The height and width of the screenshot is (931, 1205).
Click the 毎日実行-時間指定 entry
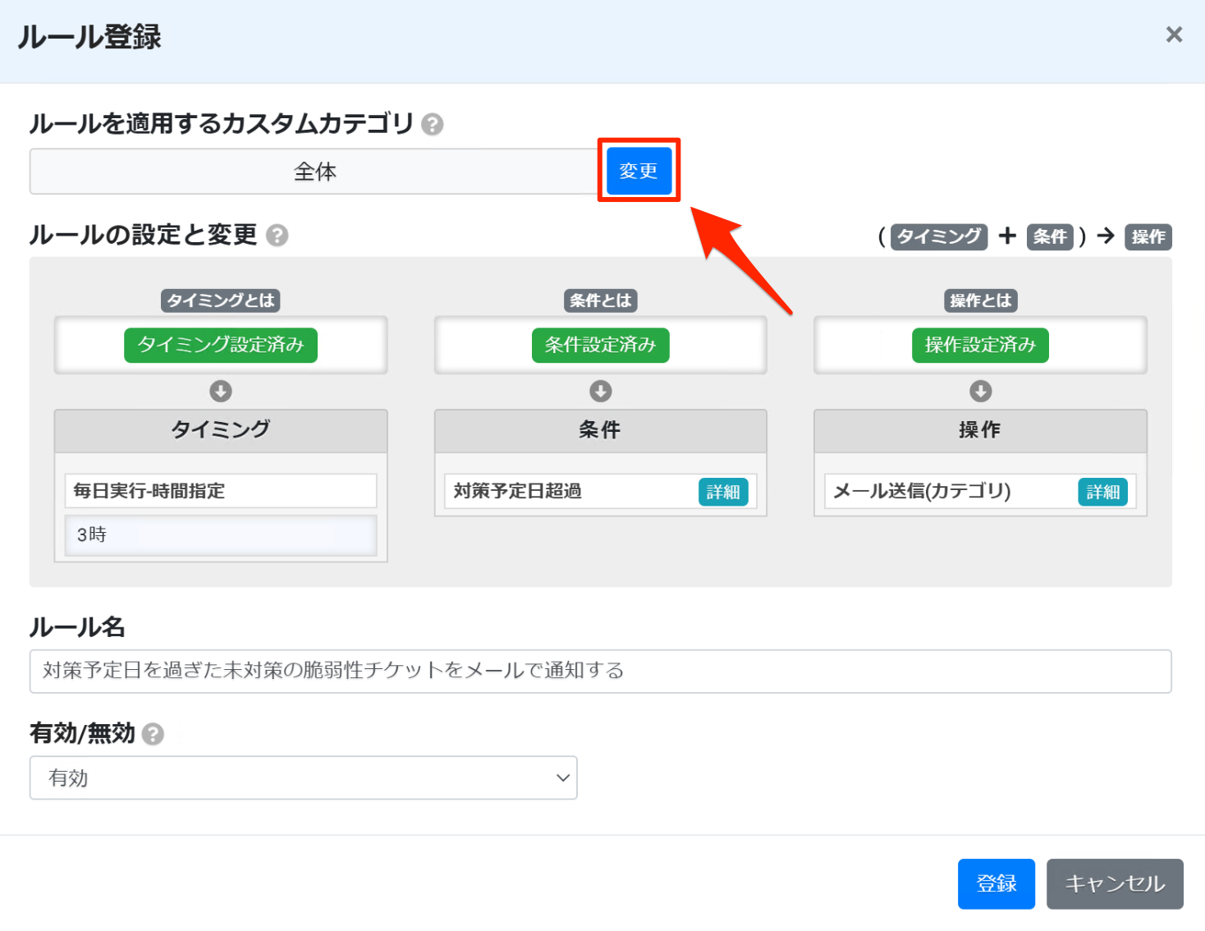[221, 491]
